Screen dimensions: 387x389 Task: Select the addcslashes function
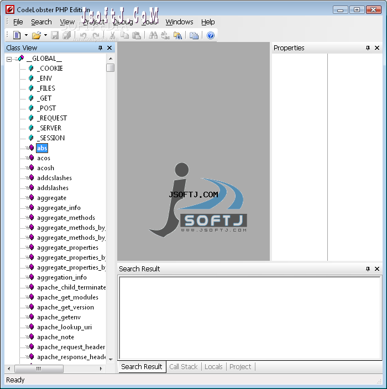[54, 178]
